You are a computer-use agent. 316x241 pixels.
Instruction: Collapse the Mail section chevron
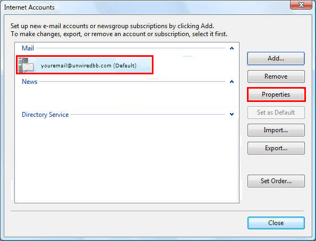click(232, 48)
